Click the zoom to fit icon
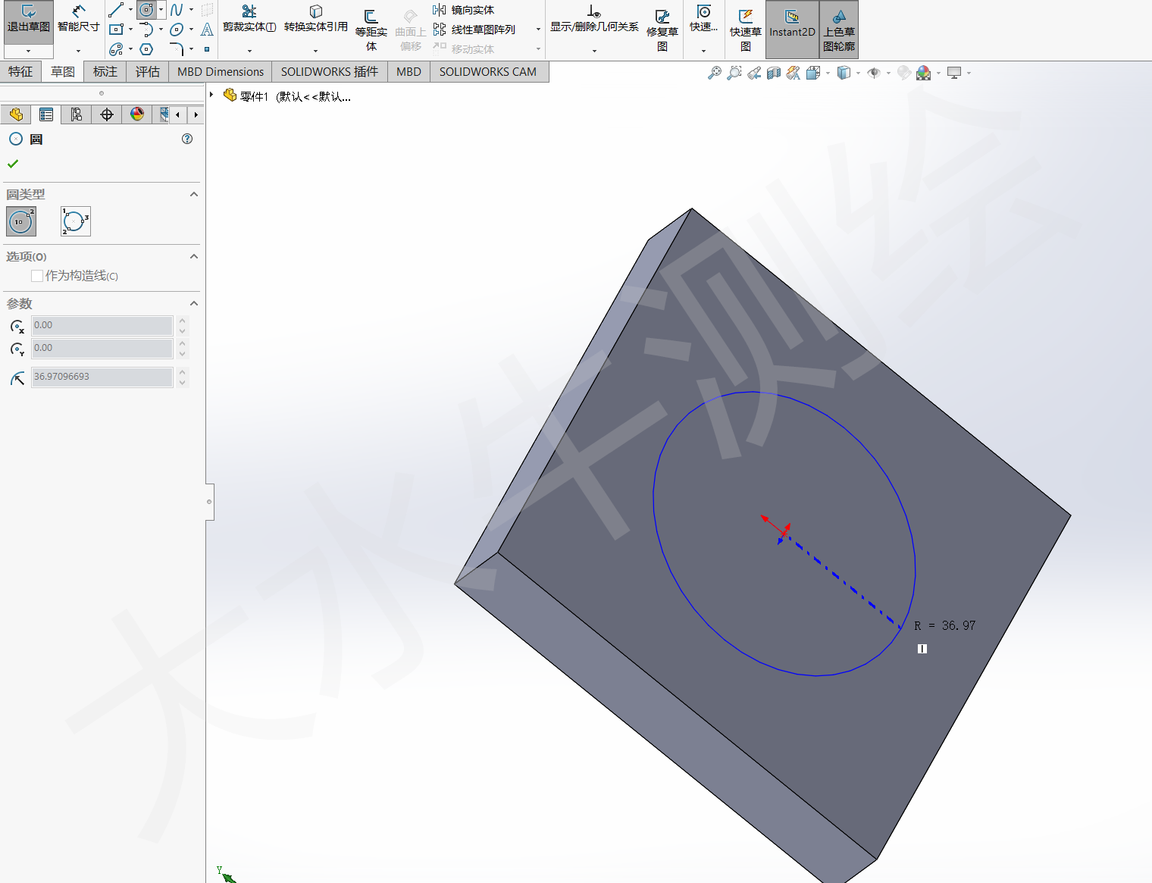This screenshot has width=1152, height=883. (x=714, y=73)
